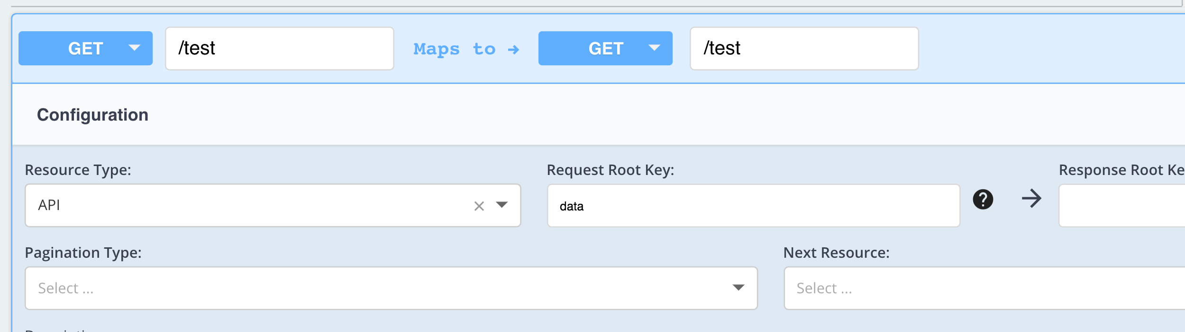
Task: Click the caret arrow in Pagination Type field
Action: tap(738, 288)
